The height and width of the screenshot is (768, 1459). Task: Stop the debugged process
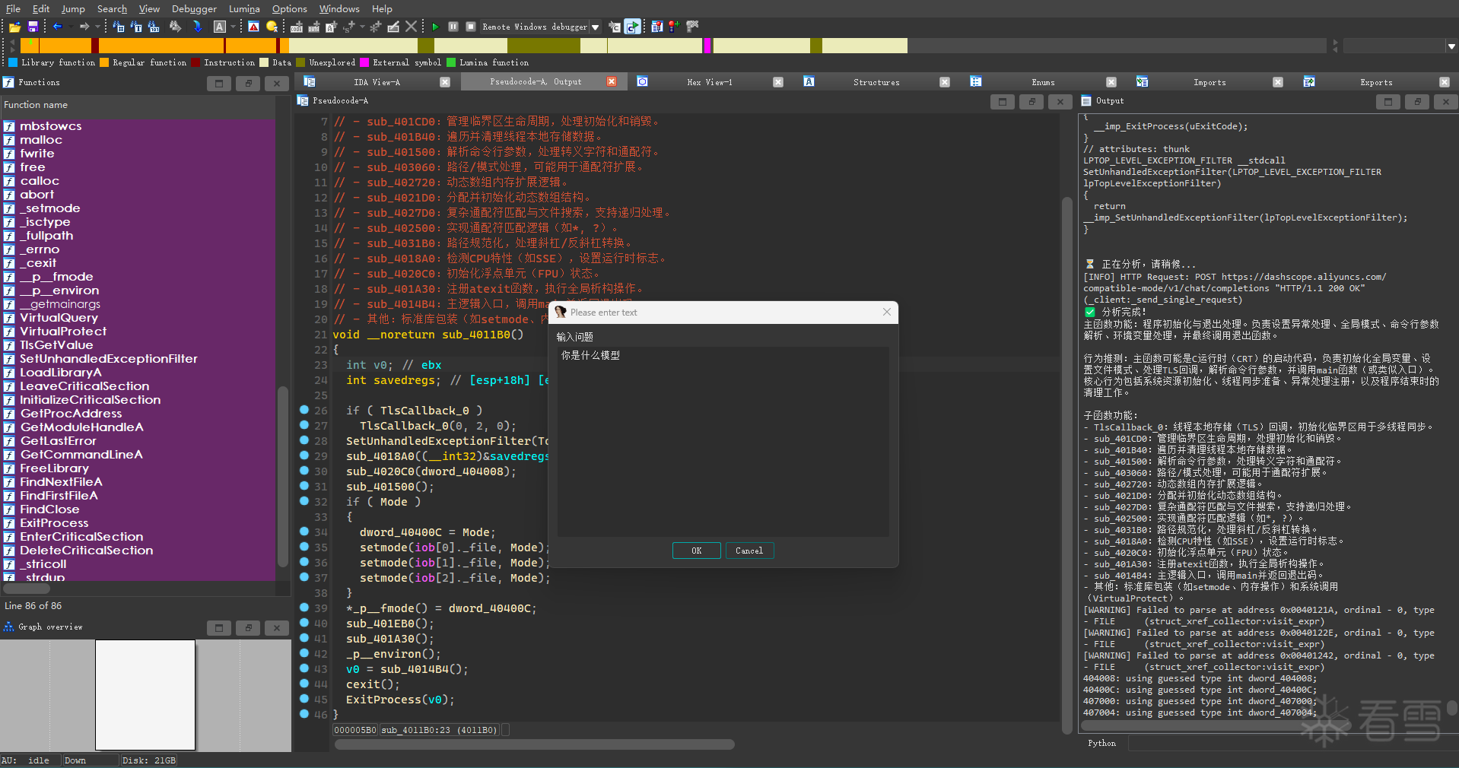point(471,27)
